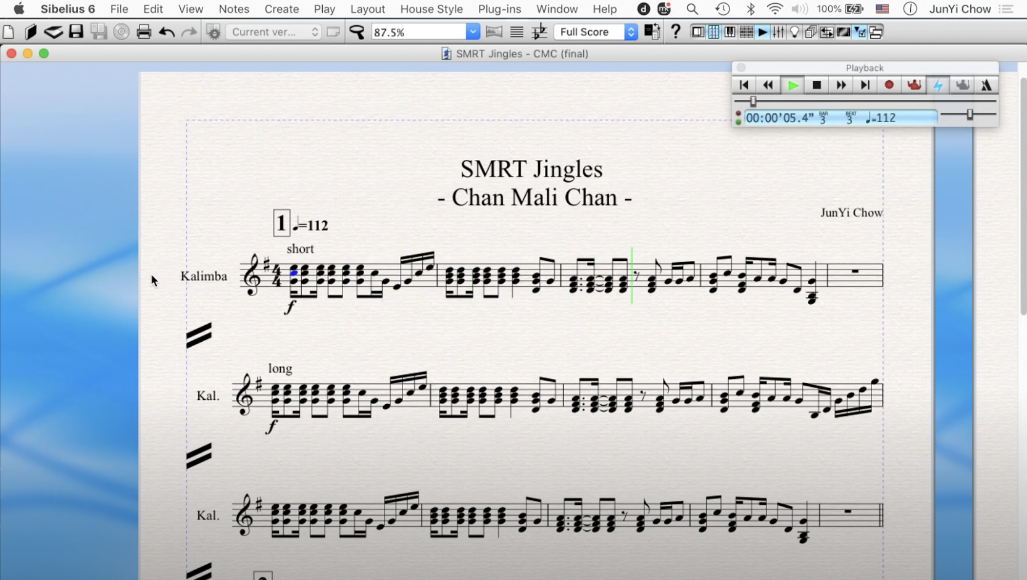The image size is (1027, 580).
Task: Open the Sibelius 6 application menu
Action: pos(68,9)
